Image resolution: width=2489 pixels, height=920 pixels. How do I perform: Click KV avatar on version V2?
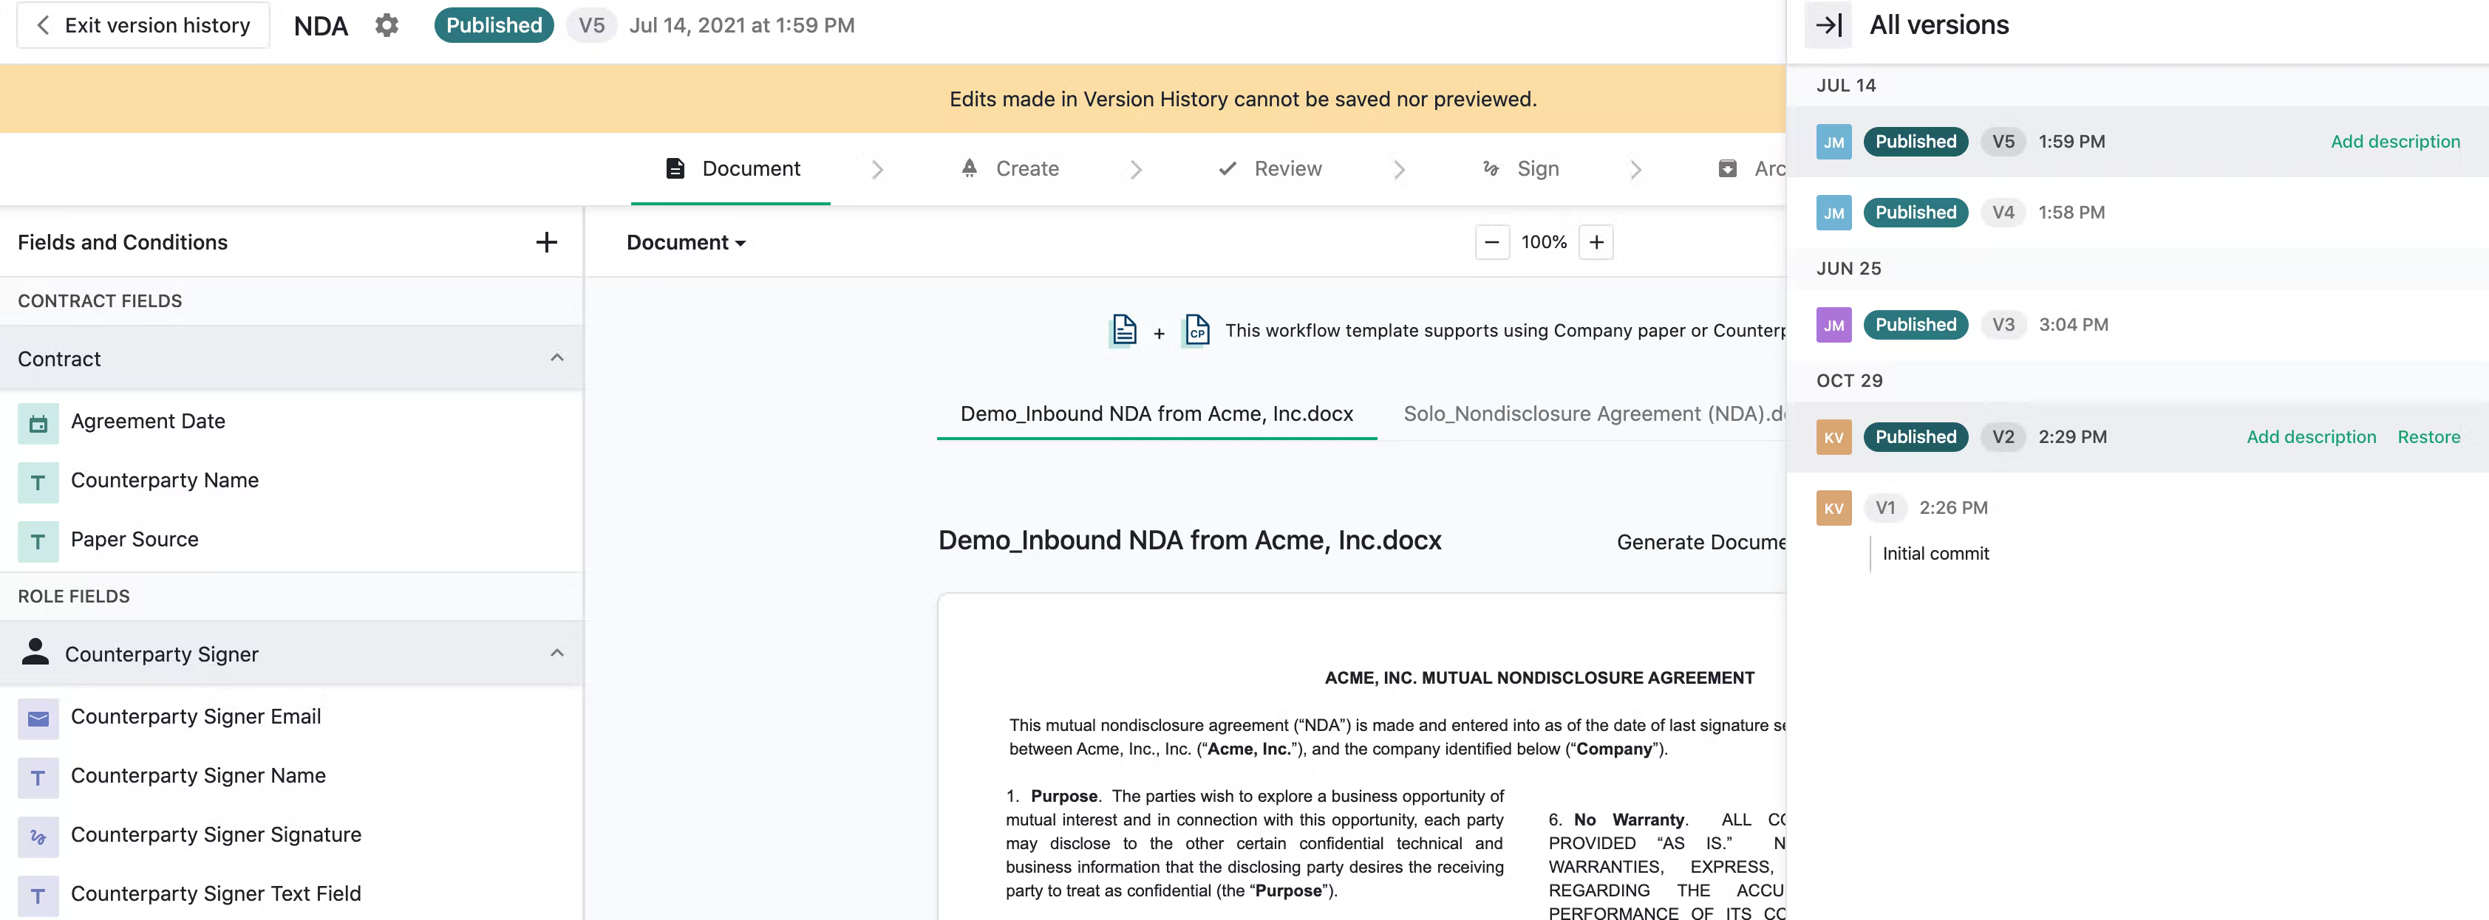(x=1833, y=437)
